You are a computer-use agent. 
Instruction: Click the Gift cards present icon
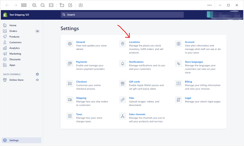123,83
